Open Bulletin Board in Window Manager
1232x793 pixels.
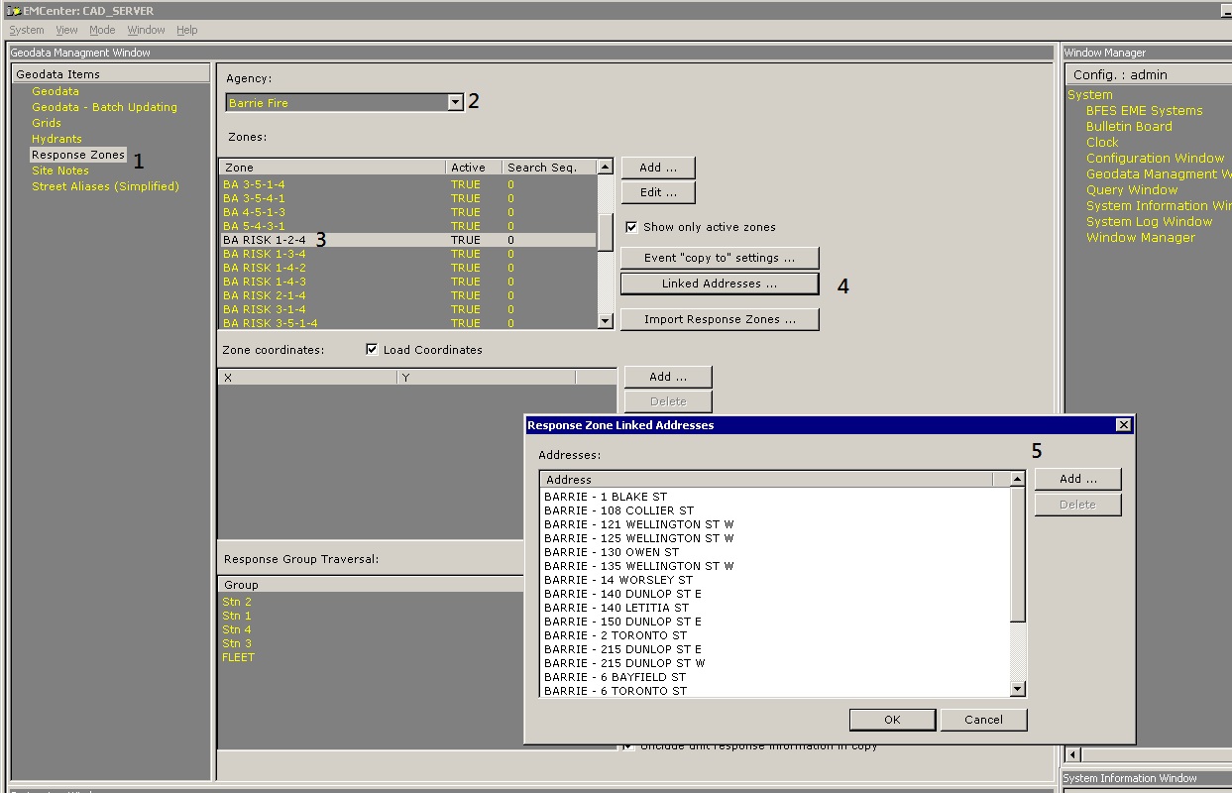pyautogui.click(x=1129, y=127)
